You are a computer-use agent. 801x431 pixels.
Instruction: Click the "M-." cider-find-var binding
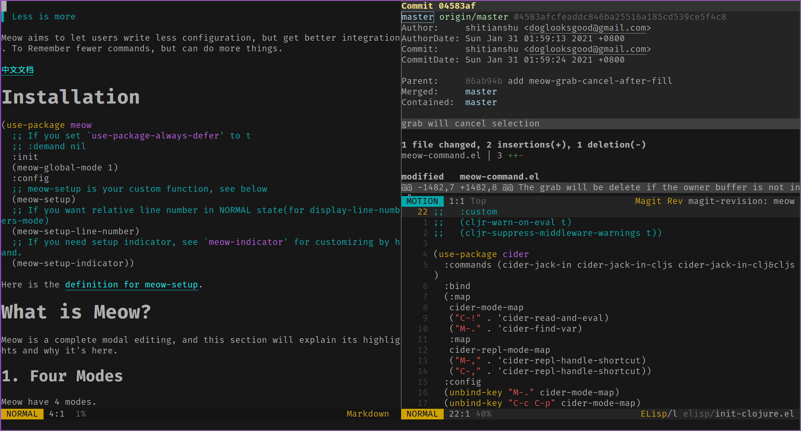515,329
